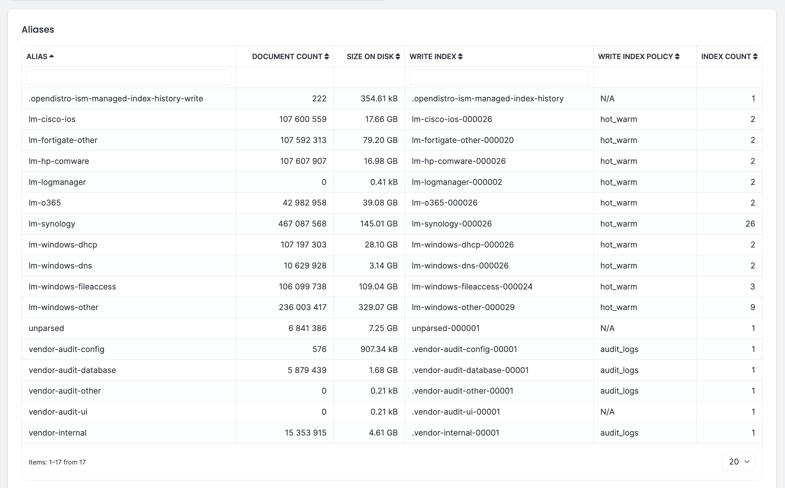Click the vendor-audit-database alias
785x488 pixels.
[x=72, y=370]
